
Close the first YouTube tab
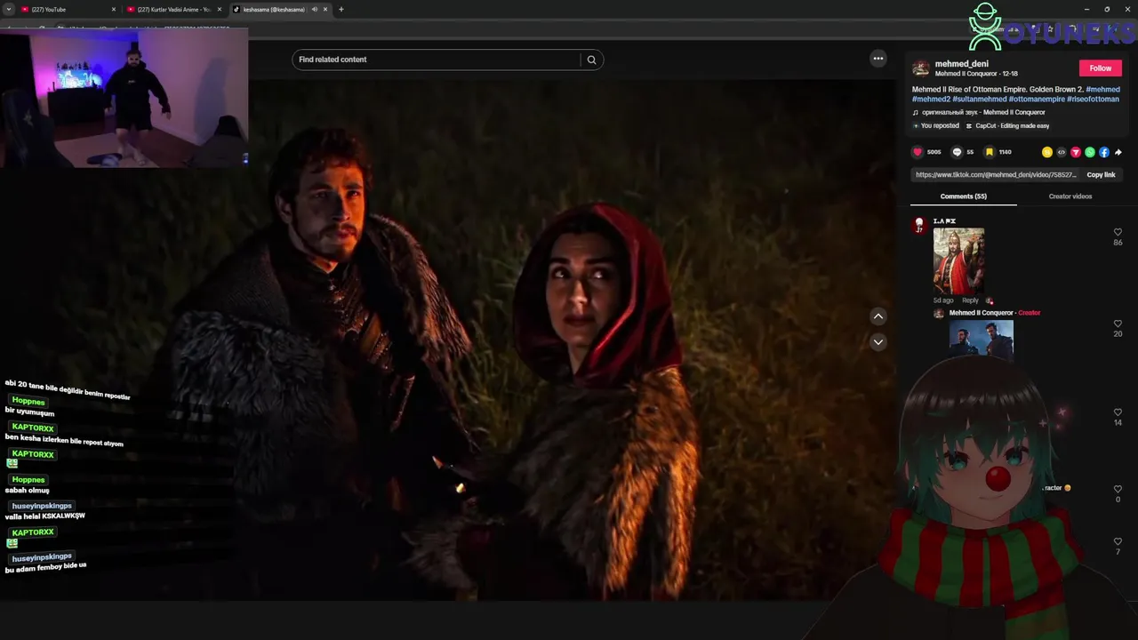pos(114,9)
